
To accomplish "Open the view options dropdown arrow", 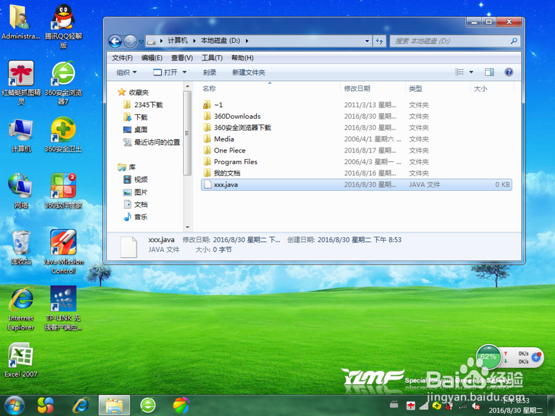I will (x=471, y=72).
